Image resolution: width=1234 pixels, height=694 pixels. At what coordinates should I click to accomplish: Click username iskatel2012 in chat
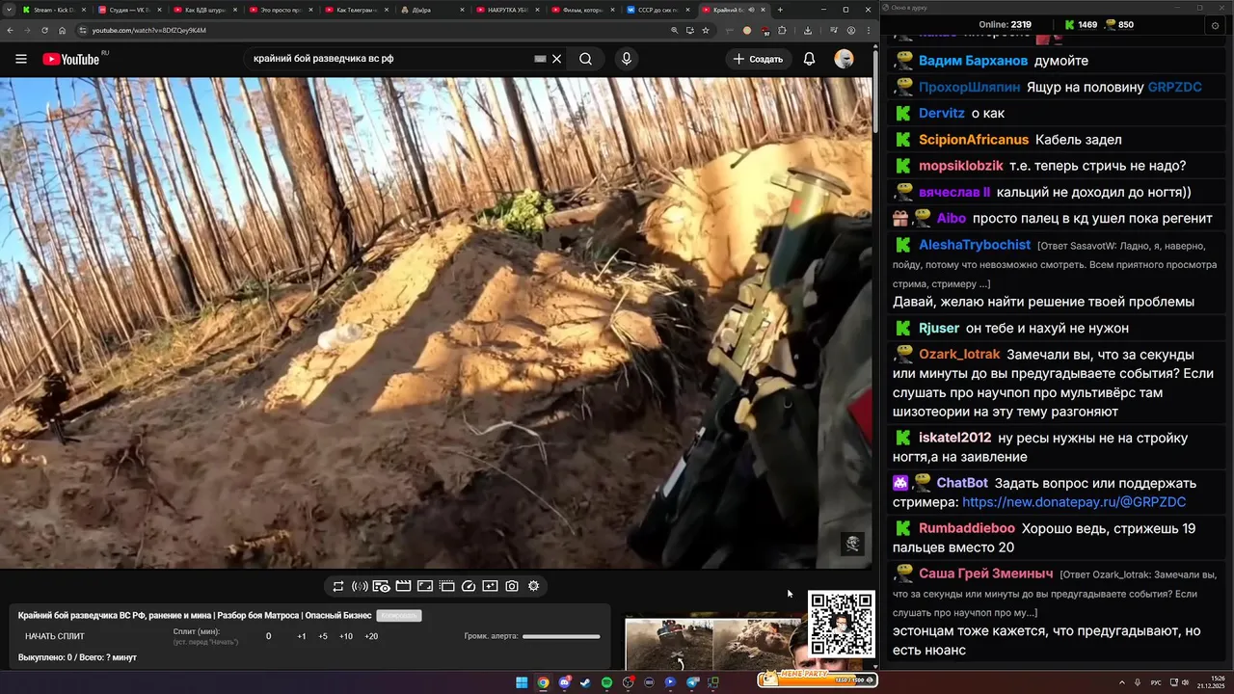[x=955, y=438]
